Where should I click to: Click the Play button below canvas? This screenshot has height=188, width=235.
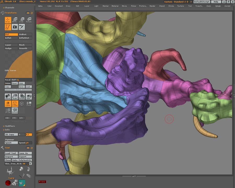42,181
